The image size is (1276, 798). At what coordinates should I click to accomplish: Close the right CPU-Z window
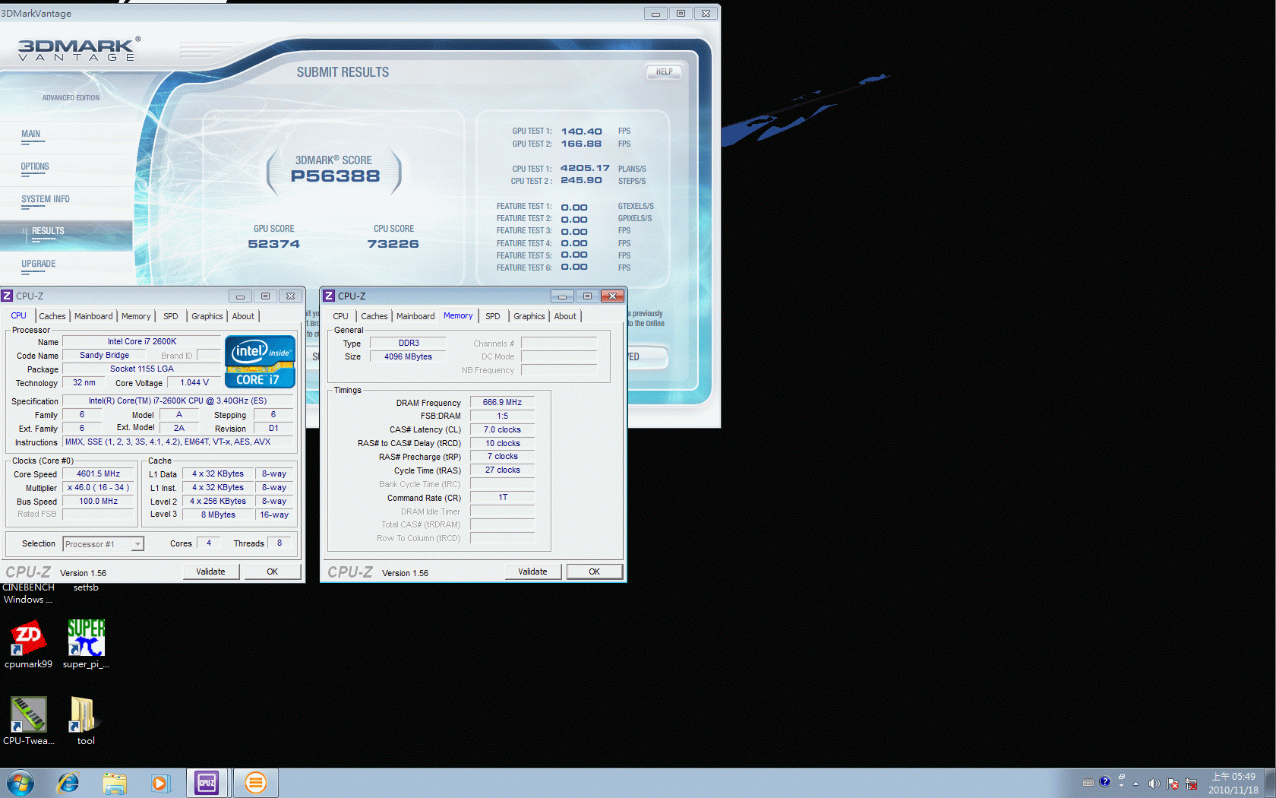(x=612, y=296)
